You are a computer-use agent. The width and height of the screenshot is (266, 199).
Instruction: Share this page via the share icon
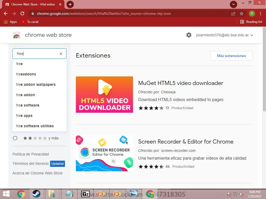pos(233,13)
